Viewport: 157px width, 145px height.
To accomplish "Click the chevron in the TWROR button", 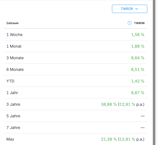I will (137, 9).
